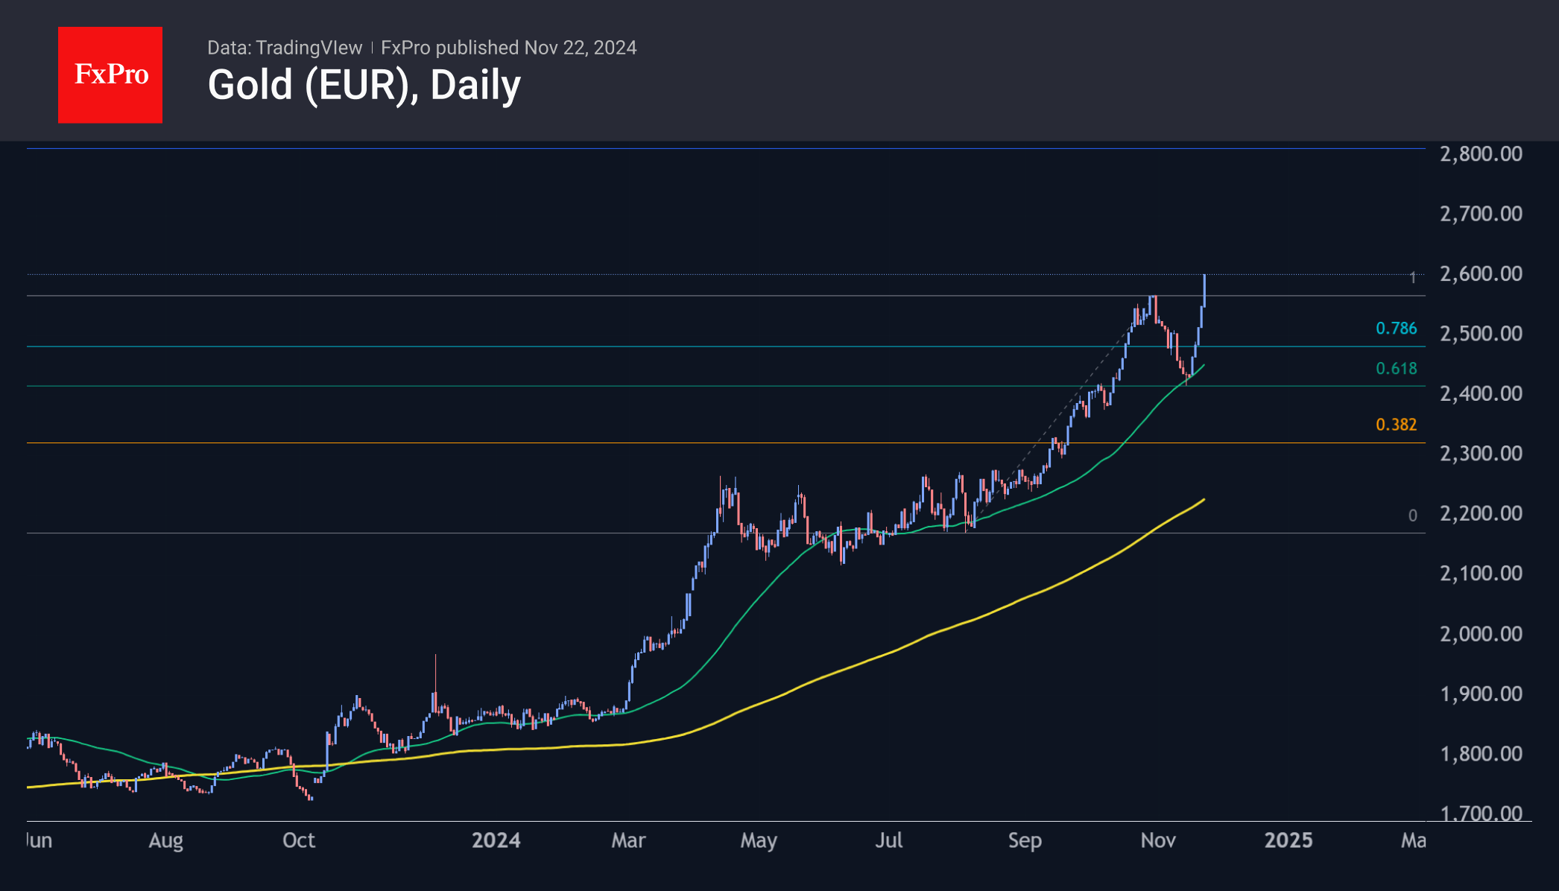This screenshot has width=1559, height=891.
Task: Select the orange 0.382 Fibonacci label
Action: (1396, 425)
